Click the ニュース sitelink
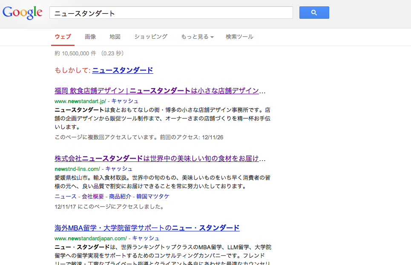 click(x=66, y=196)
